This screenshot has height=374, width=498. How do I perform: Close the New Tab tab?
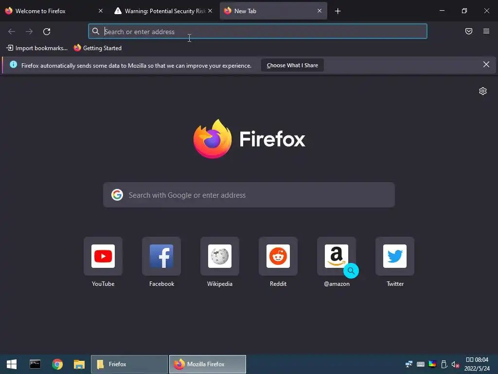pyautogui.click(x=320, y=11)
